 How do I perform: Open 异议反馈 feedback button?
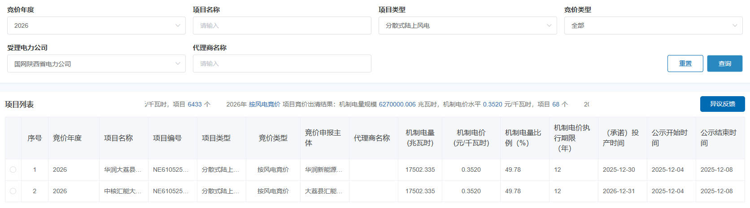click(x=722, y=104)
